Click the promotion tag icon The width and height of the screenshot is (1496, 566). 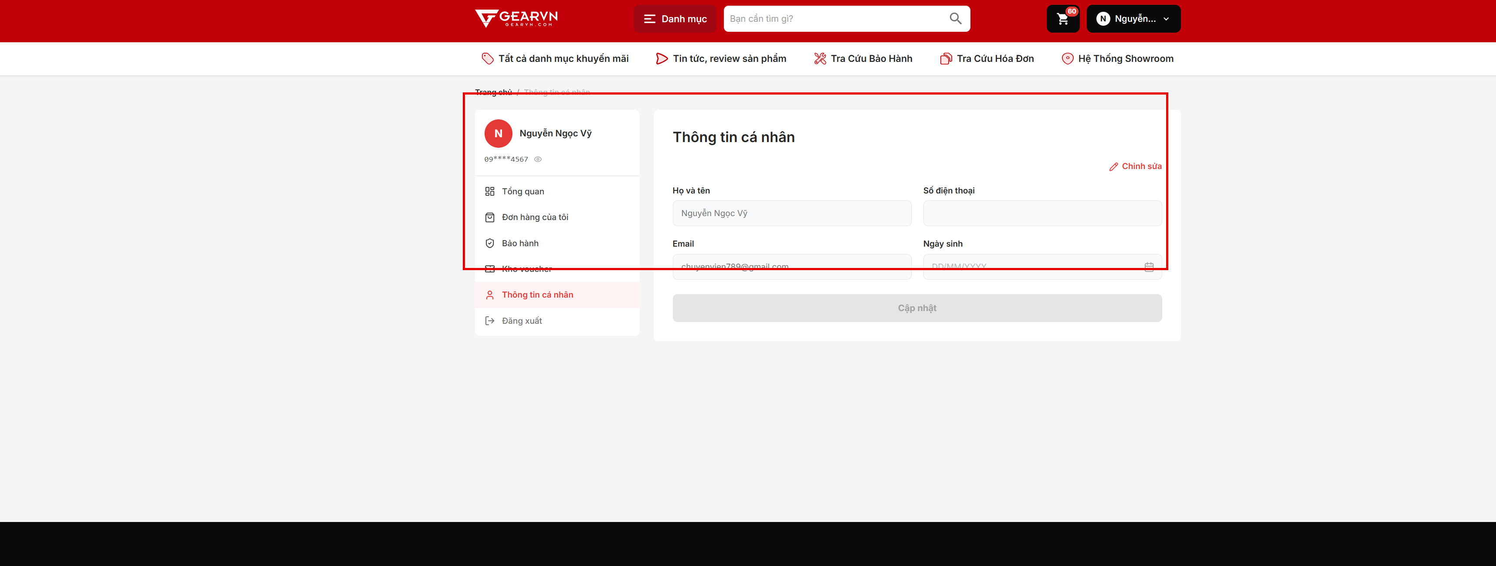[x=487, y=59]
